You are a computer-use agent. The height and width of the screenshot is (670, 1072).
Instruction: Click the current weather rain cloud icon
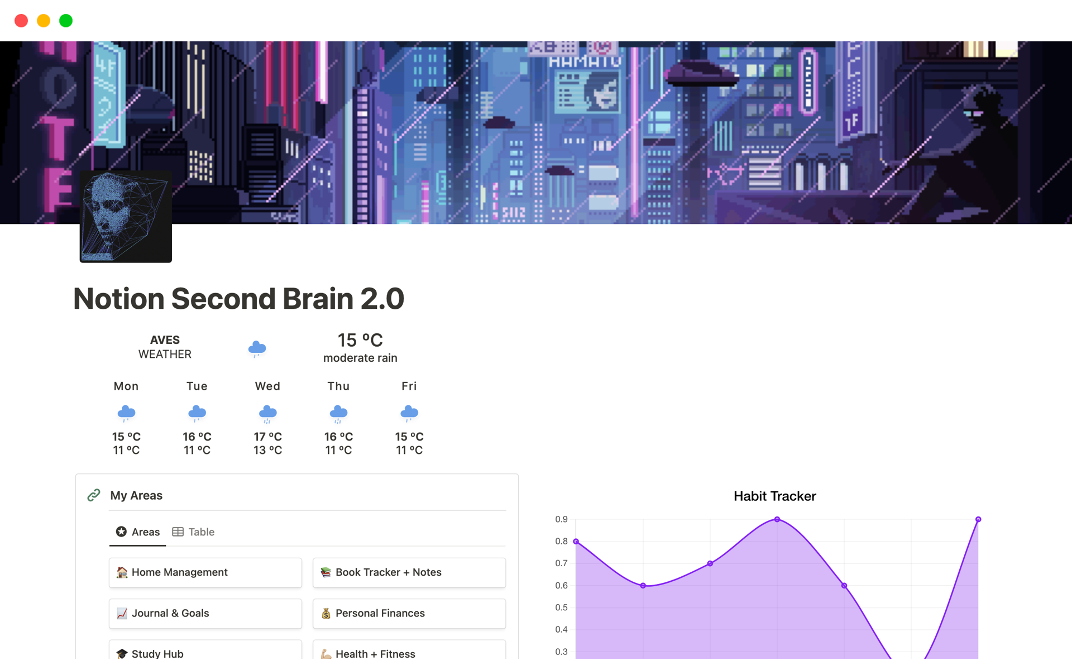click(x=257, y=348)
